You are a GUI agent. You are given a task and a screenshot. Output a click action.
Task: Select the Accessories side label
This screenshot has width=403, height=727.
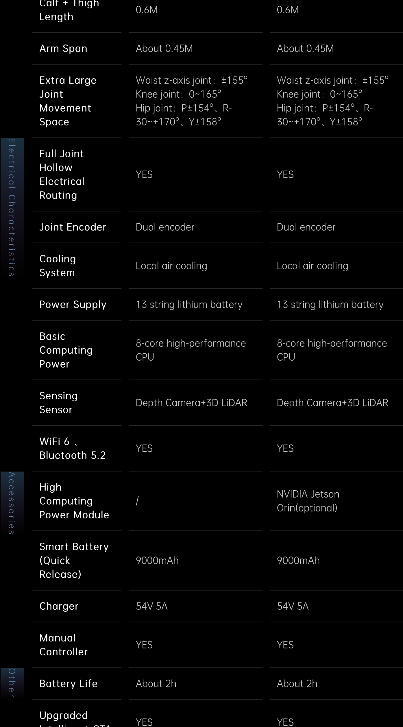coord(12,503)
